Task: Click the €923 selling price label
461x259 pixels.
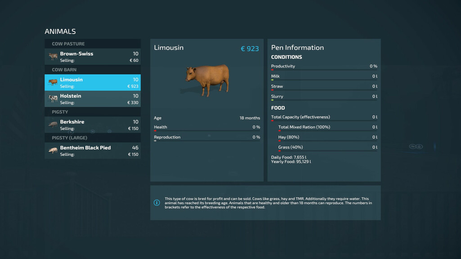Action: 251,48
